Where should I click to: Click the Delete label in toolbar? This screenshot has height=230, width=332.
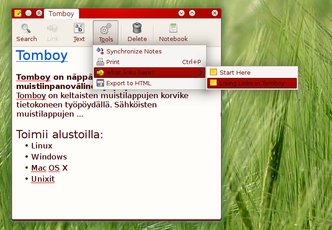137,39
